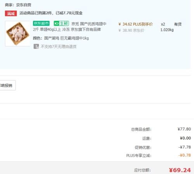Click 不支持7天无理由退货 notice text
194x174 pixels.
click(x=59, y=47)
